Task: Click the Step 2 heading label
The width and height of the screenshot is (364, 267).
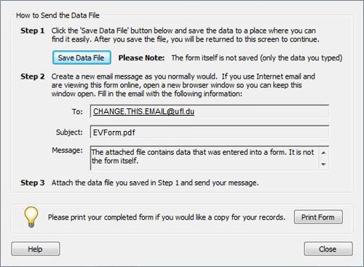Action: [x=33, y=76]
